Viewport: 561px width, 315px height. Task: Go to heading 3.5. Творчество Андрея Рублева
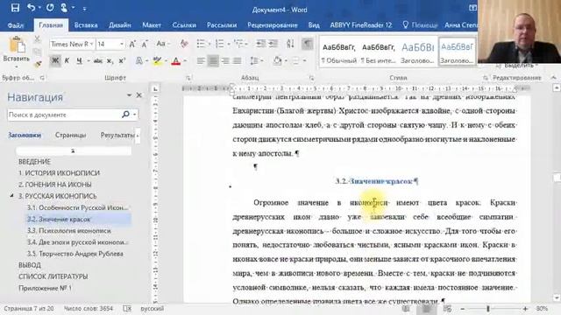pyautogui.click(x=75, y=254)
